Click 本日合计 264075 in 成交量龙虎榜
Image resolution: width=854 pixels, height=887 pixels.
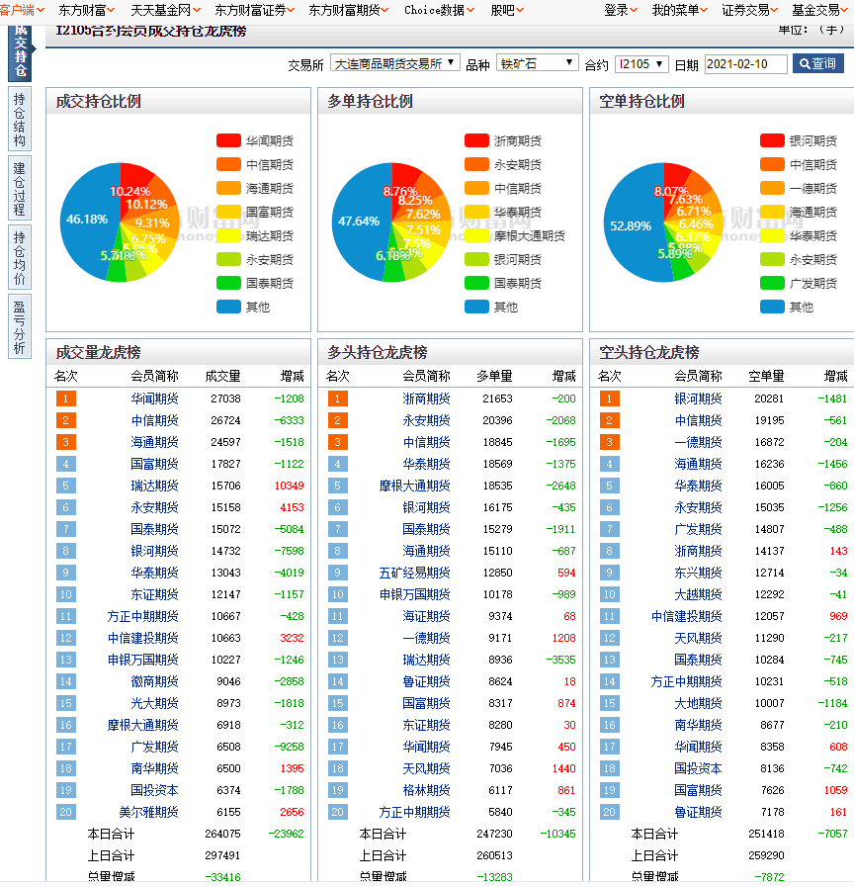(x=222, y=834)
